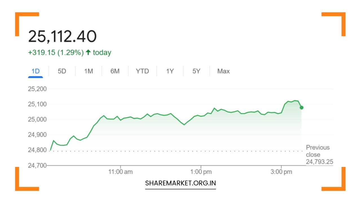This screenshot has height=203, width=361.
Task: Click the price 25,112.40 heading
Action: click(63, 36)
